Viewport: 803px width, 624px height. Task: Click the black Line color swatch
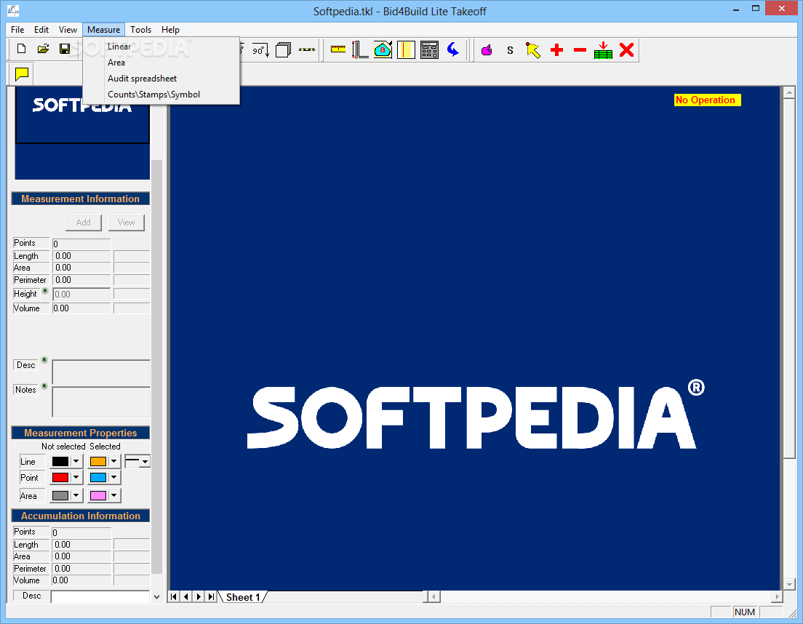coord(60,461)
